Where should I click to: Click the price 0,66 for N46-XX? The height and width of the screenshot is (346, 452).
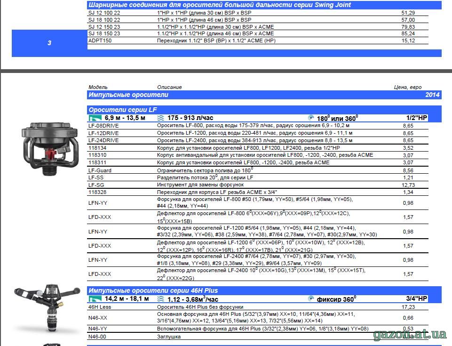(408, 318)
